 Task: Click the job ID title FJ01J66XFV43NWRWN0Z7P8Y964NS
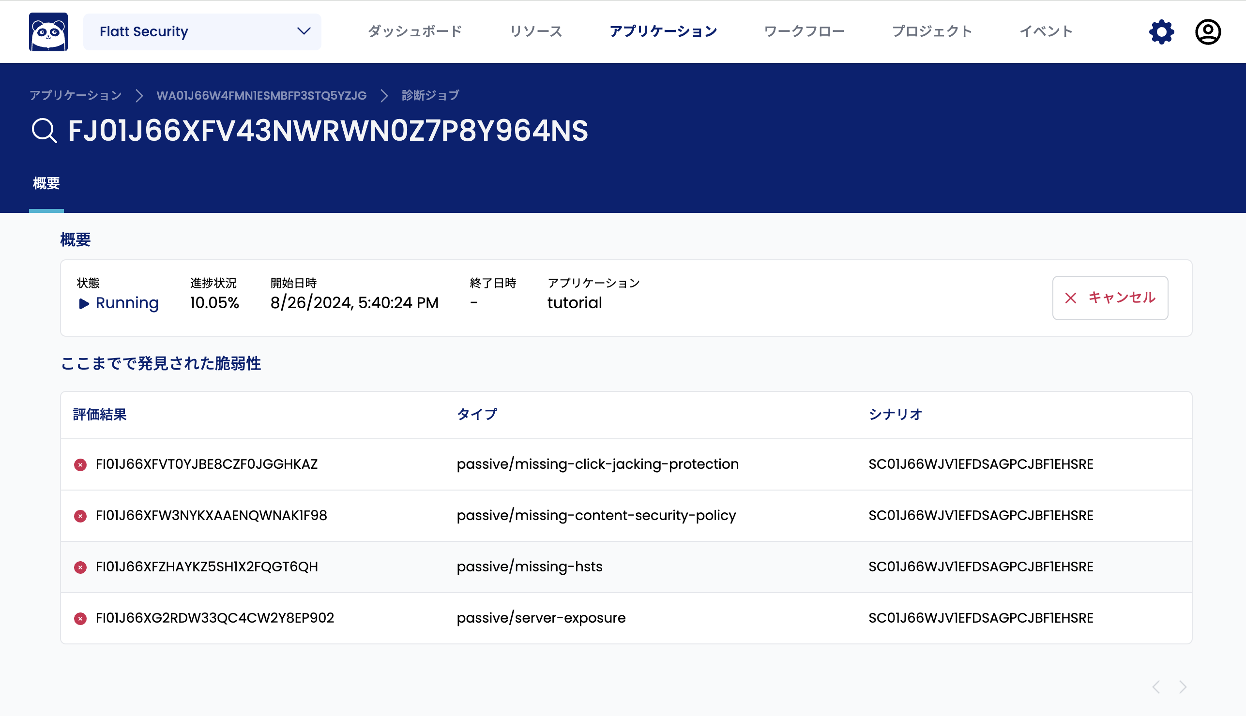tap(328, 131)
